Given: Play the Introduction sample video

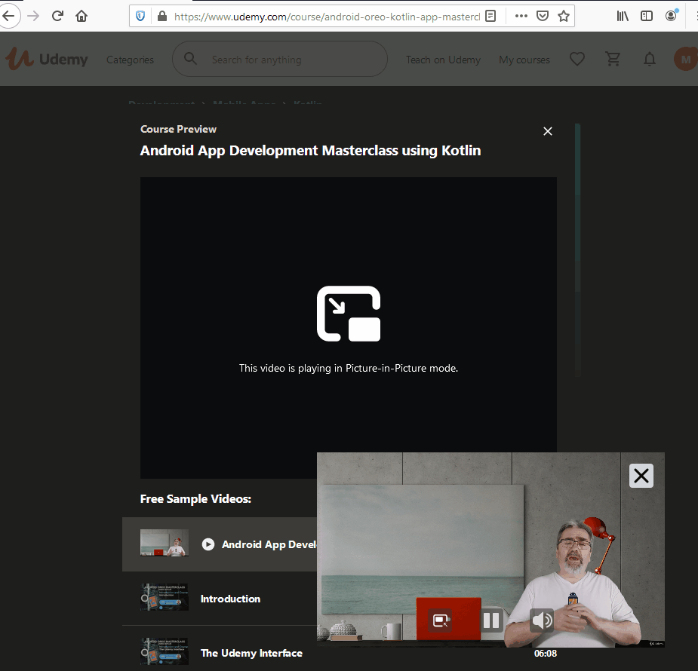Looking at the screenshot, I should (x=230, y=599).
